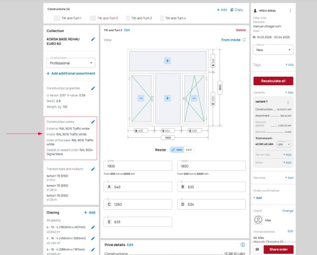The height and width of the screenshot is (255, 317).
Task: Select the Tilt-and-Turn 1 construction tab
Action: [68, 18]
